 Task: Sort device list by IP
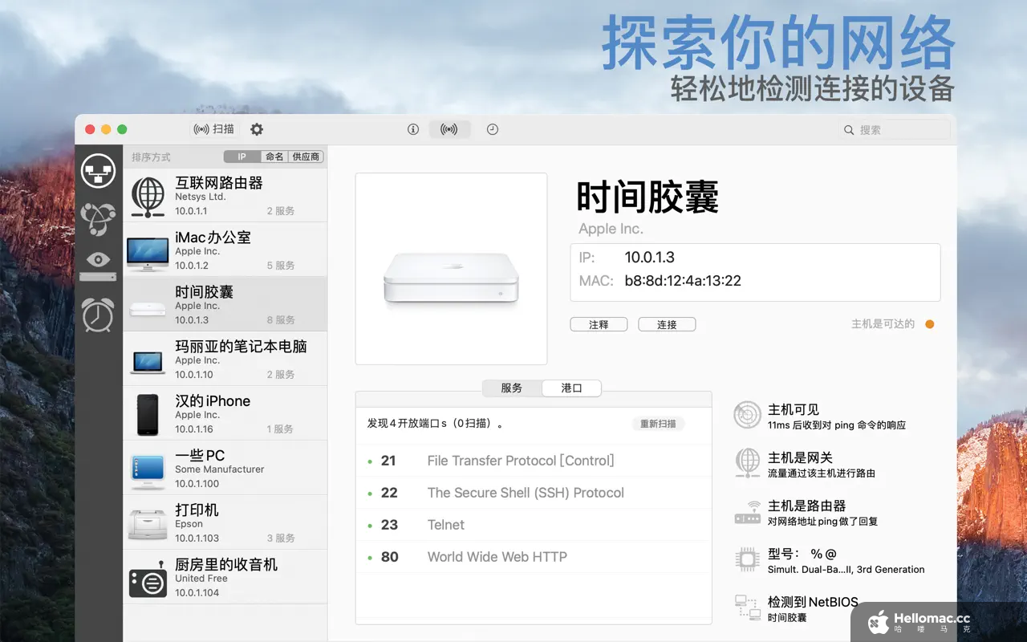[242, 156]
